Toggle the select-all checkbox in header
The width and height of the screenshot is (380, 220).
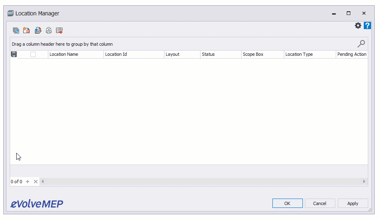point(33,55)
